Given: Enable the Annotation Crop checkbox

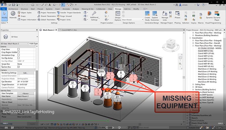Looking at the screenshot, I should [x=18, y=55].
